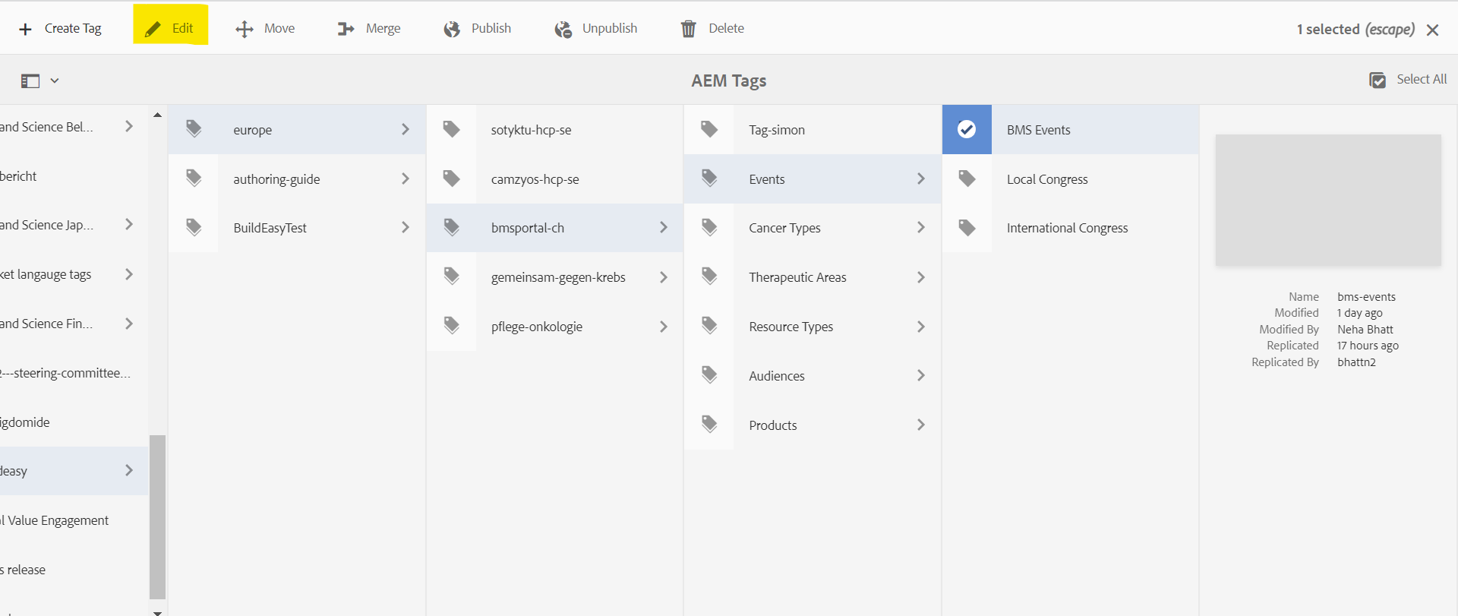This screenshot has width=1458, height=616.
Task: Expand the pflege-onkologie chevron
Action: [664, 327]
